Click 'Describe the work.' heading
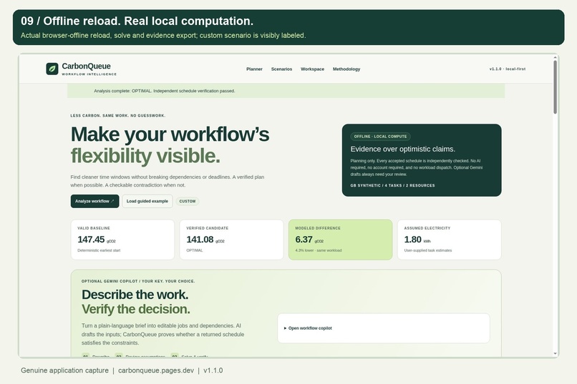The image size is (577, 384). click(135, 295)
